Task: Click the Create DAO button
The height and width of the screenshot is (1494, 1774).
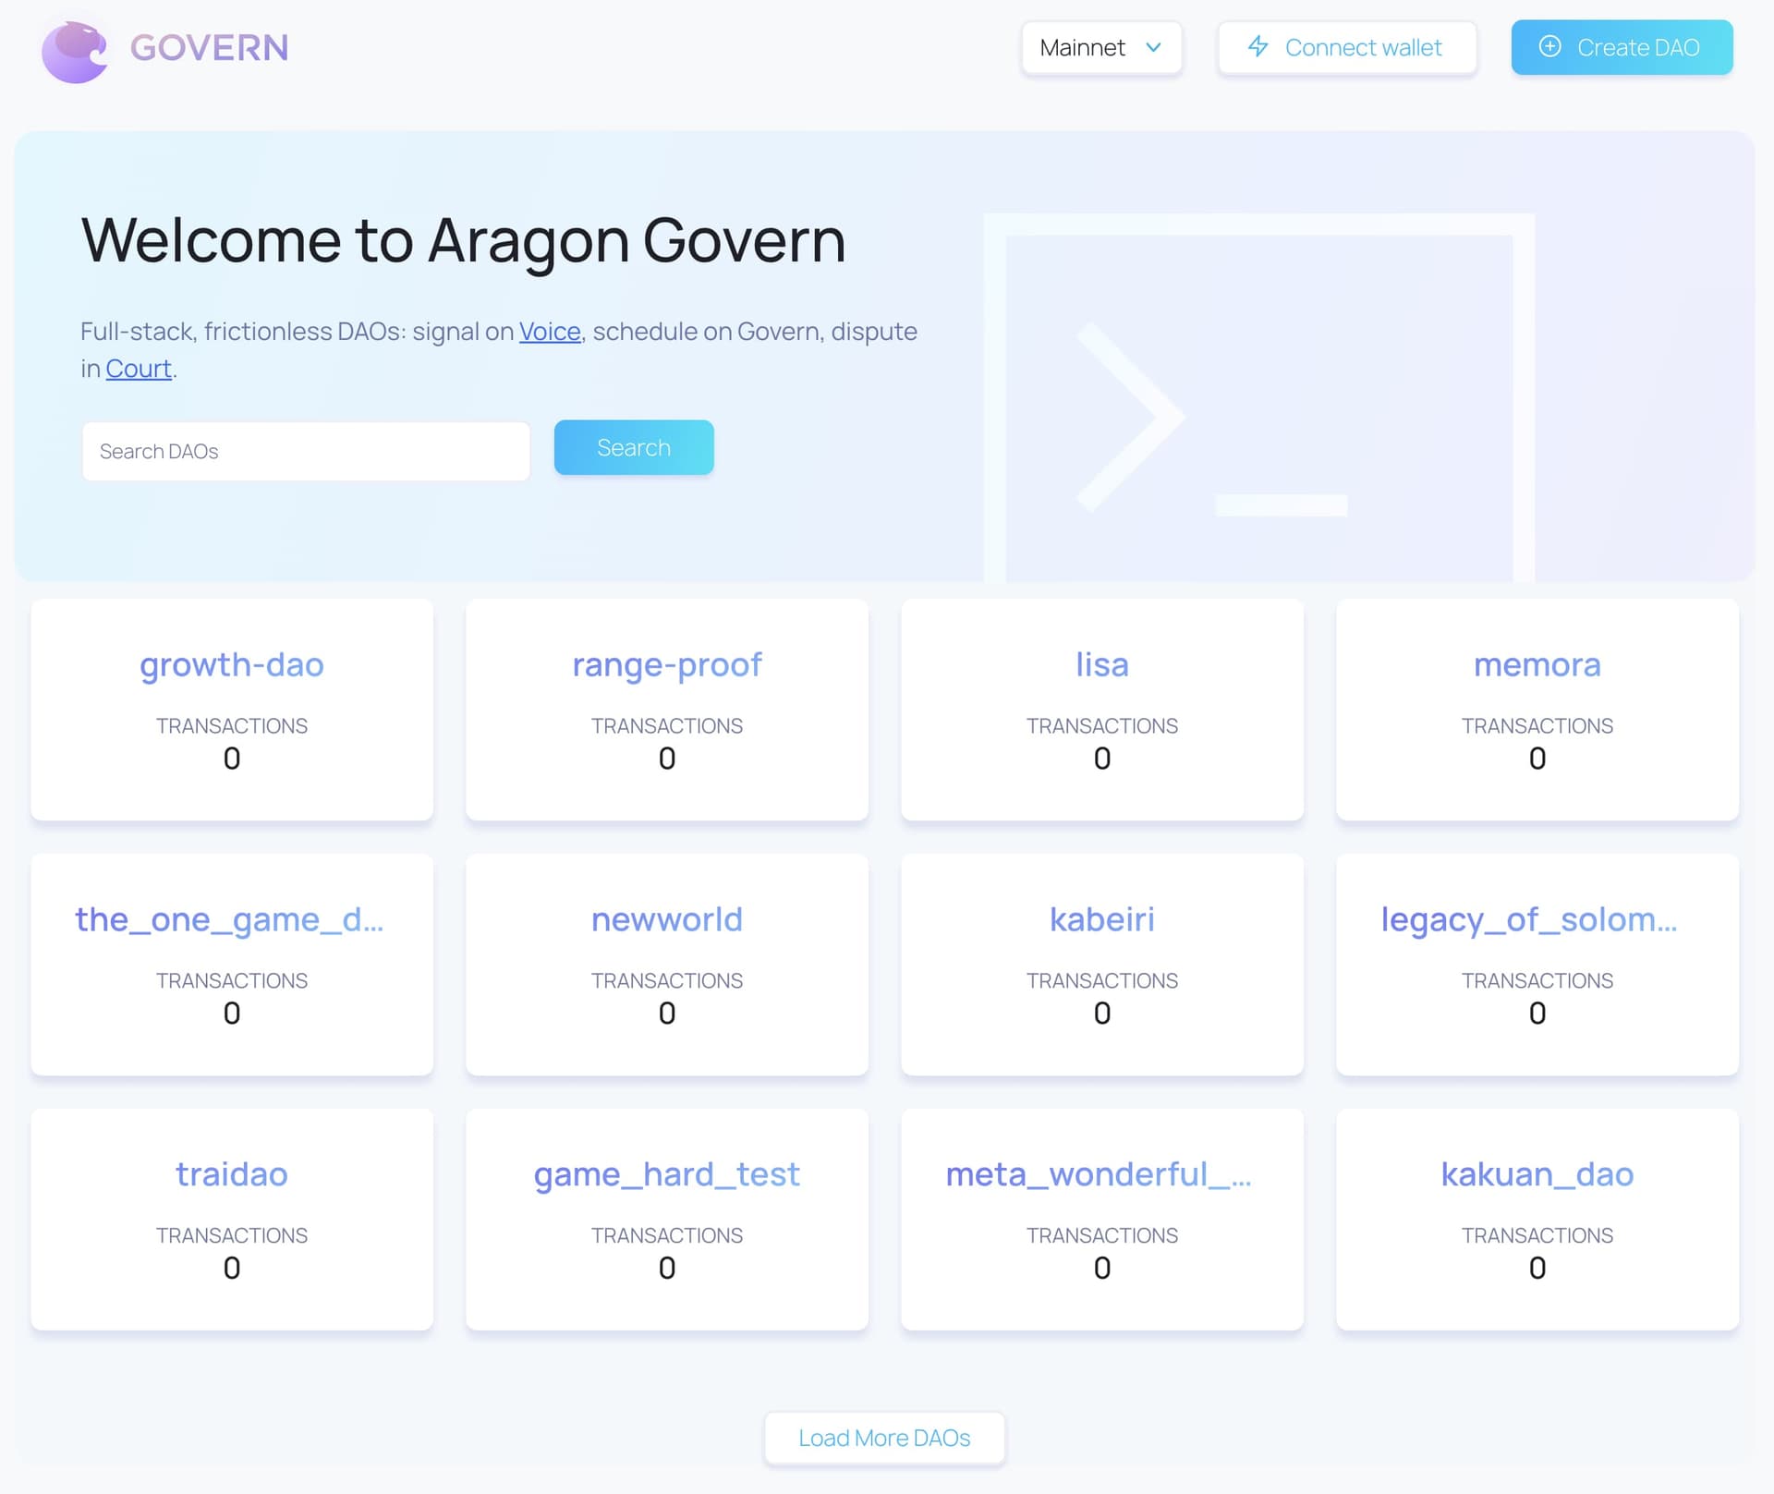Action: 1622,47
